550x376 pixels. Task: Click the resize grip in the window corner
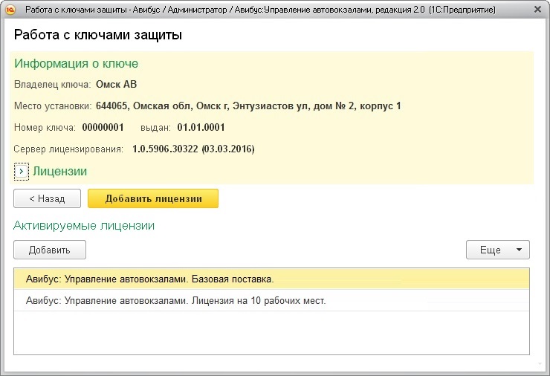(541, 367)
